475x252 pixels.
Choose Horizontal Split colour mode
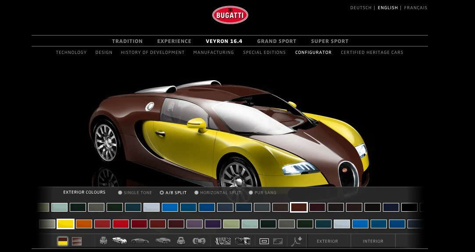[218, 192]
